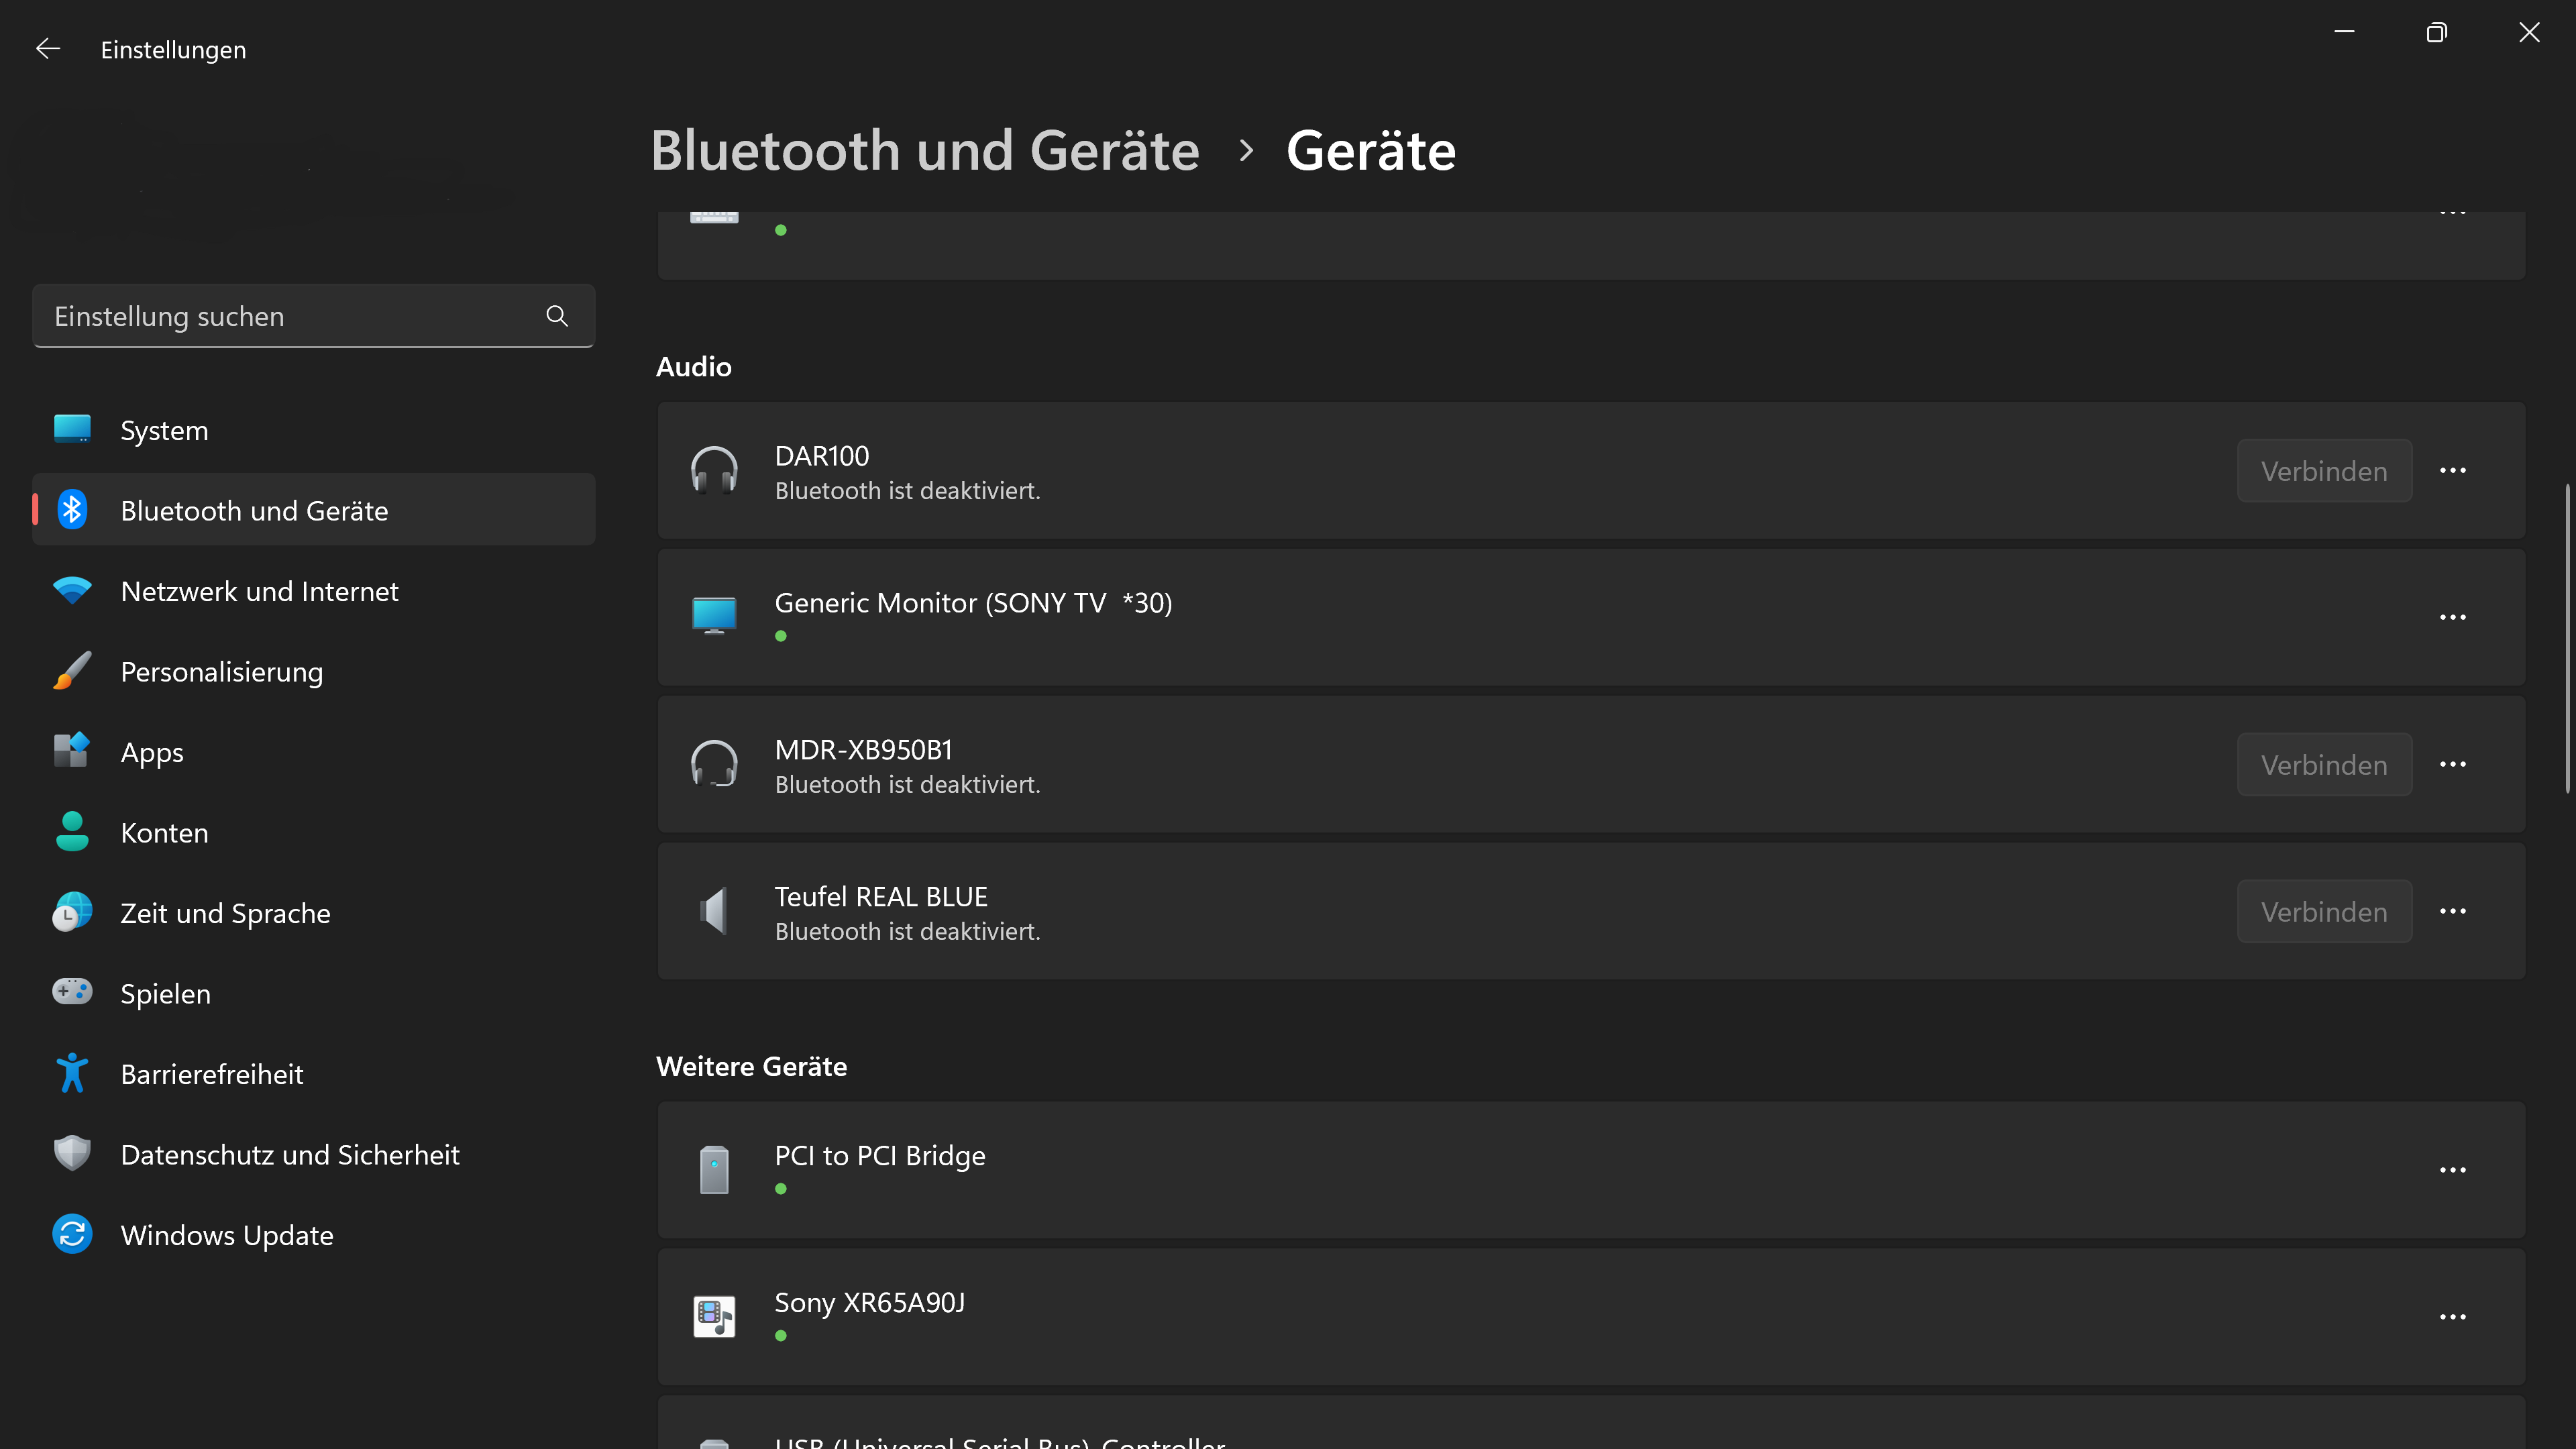Click the Einstellung suchen search field
The width and height of the screenshot is (2576, 1449).
(x=290, y=316)
